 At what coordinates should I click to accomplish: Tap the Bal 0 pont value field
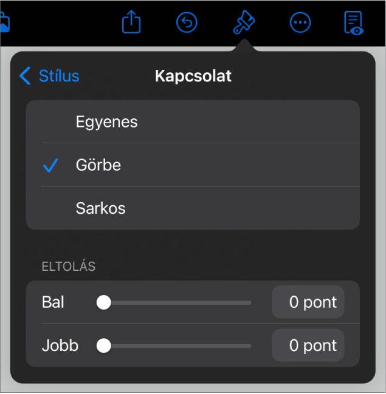308,302
